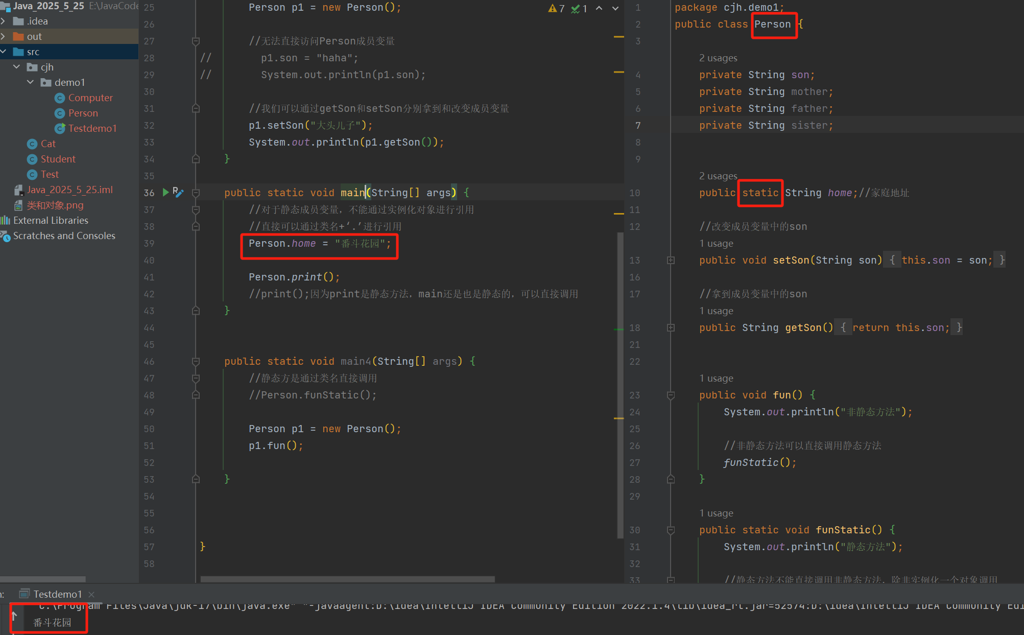1024x635 pixels.
Task: Fold the main4 method with the gutter toggle
Action: (196, 361)
